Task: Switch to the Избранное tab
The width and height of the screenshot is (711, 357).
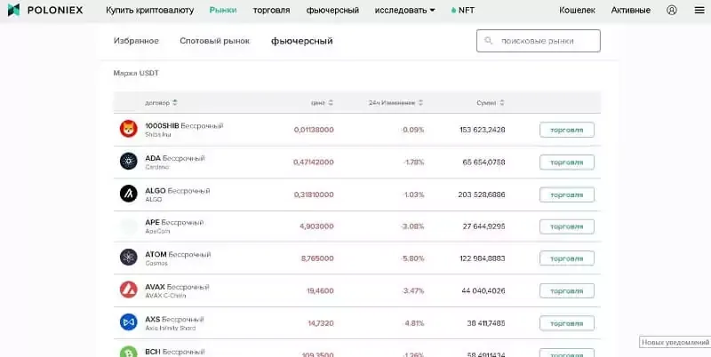Action: pyautogui.click(x=136, y=41)
